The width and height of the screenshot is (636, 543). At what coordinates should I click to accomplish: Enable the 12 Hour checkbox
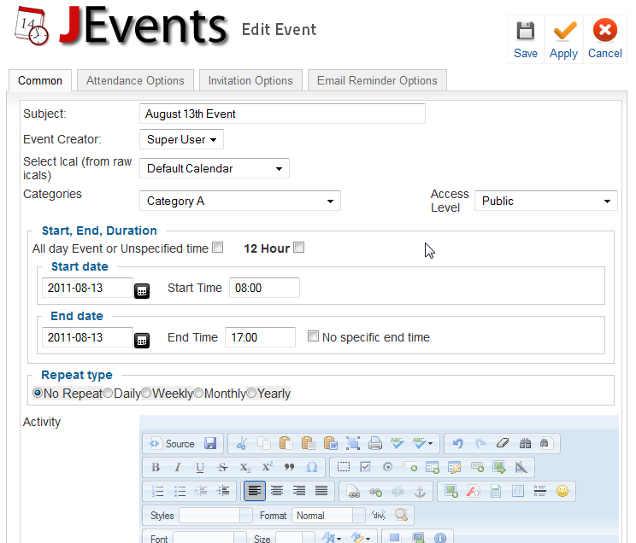coord(299,248)
